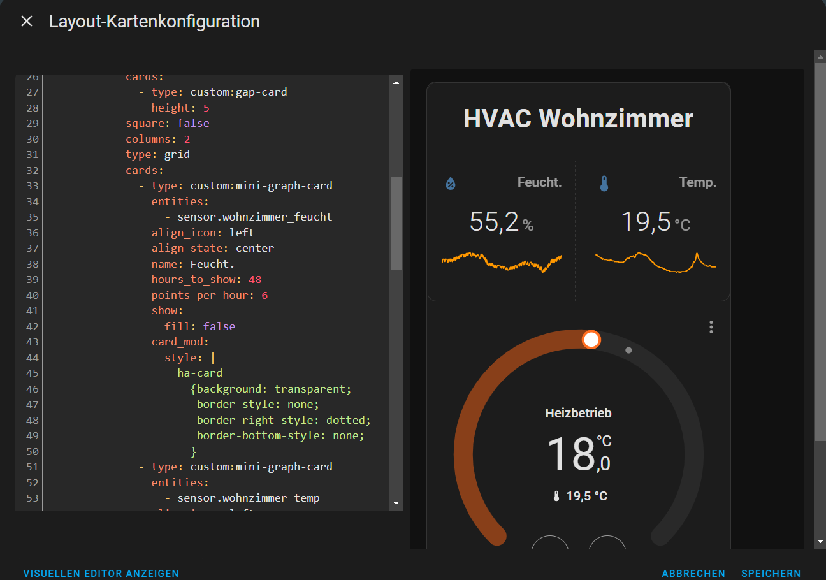This screenshot has height=580, width=826.
Task: Click the dialog scrollbar up arrow
Action: [x=820, y=56]
